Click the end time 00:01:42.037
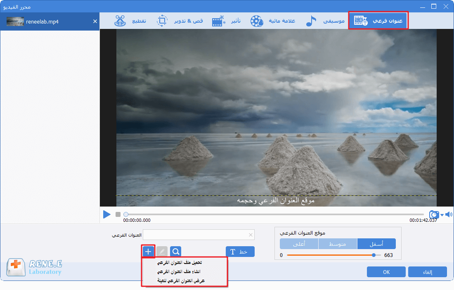The width and height of the screenshot is (454, 290). pos(423,220)
